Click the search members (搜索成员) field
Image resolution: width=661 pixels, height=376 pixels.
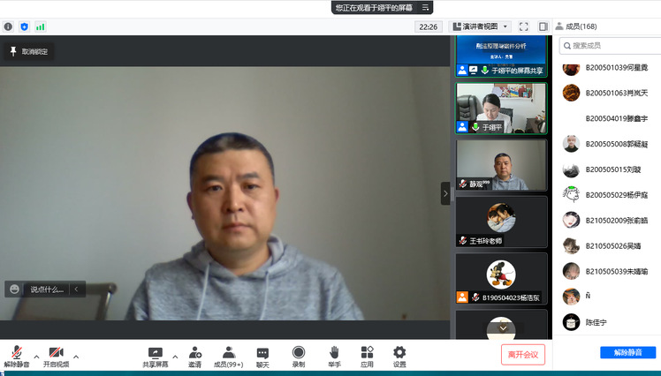(x=610, y=45)
